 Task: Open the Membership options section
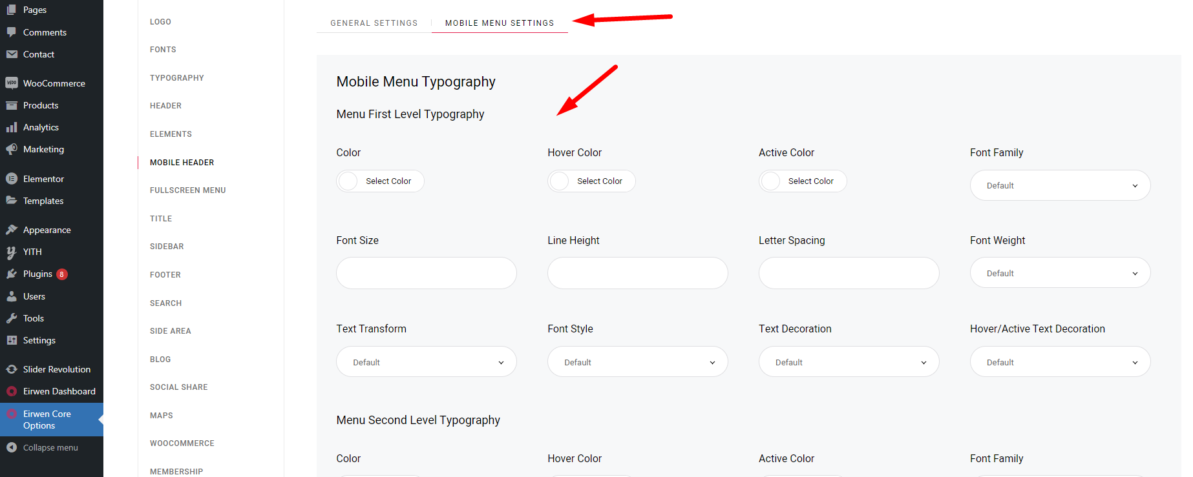[x=176, y=472]
